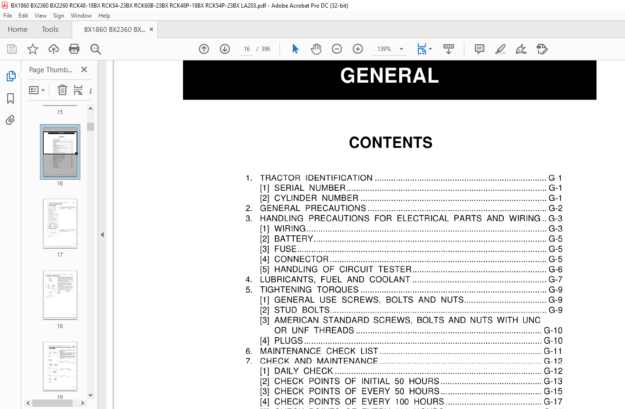Switch to the Tools tab
This screenshot has width=625, height=409.
pos(50,29)
